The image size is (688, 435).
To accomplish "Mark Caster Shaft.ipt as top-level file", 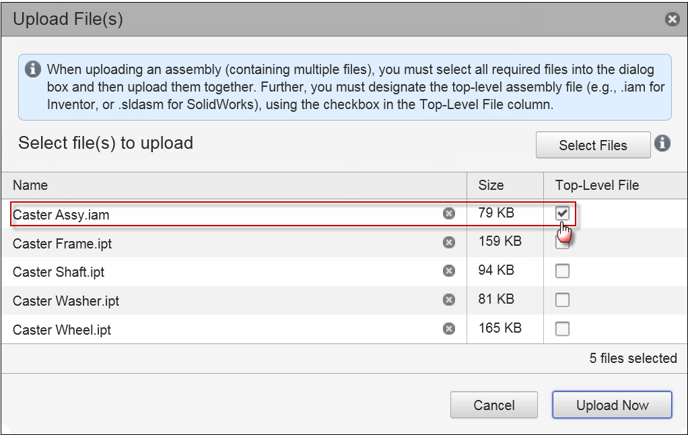I will pyautogui.click(x=562, y=271).
